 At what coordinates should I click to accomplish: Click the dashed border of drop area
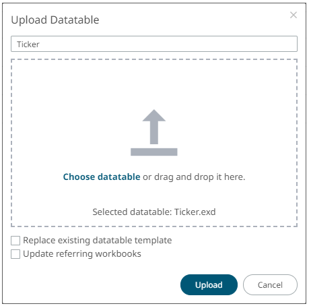(x=154, y=59)
